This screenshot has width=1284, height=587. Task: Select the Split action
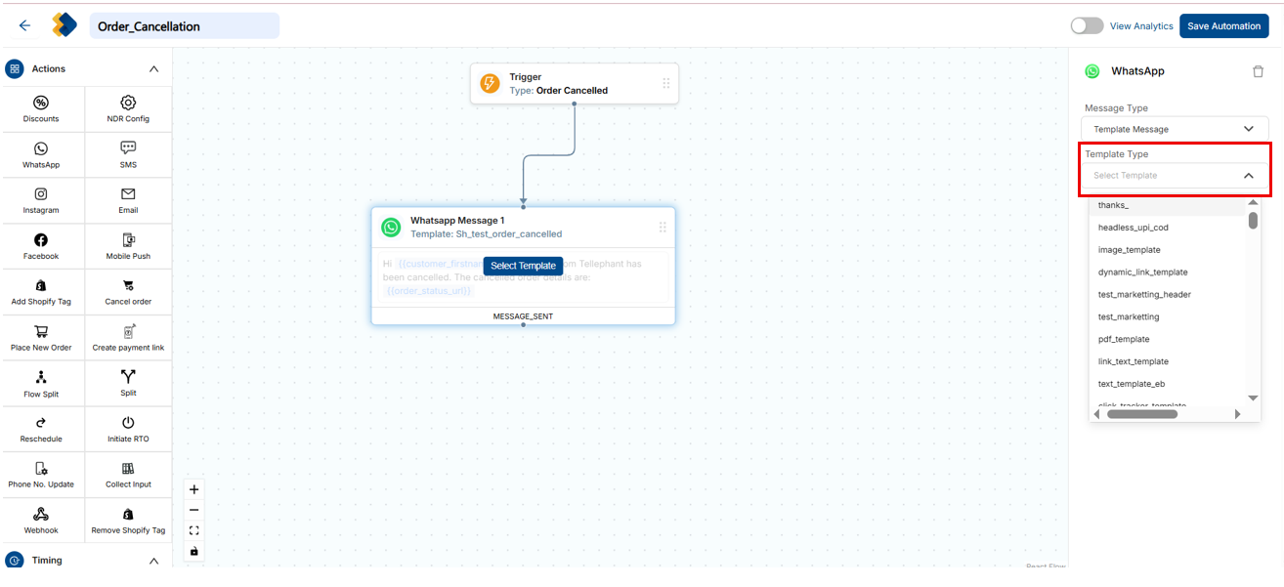click(x=128, y=384)
